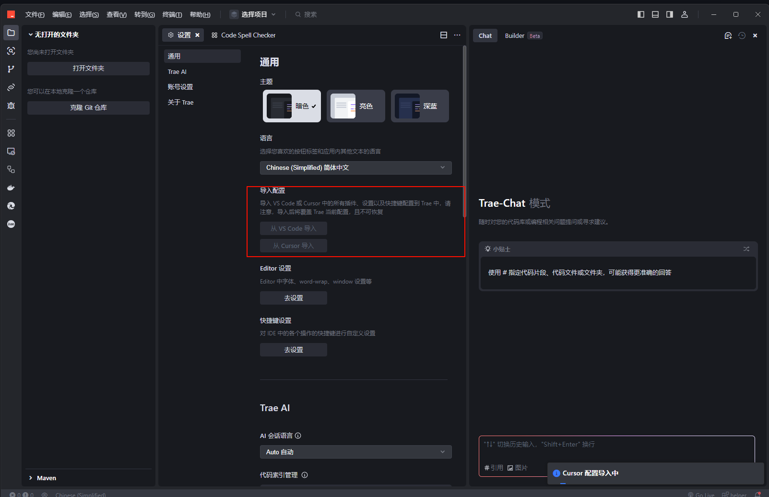Open the 选择 menu
Screen dimensions: 769x497
pyautogui.click(x=89, y=14)
